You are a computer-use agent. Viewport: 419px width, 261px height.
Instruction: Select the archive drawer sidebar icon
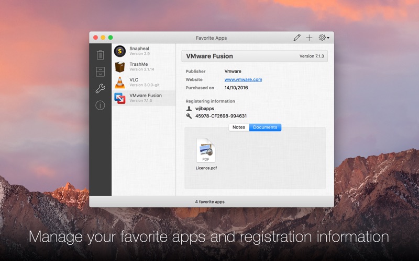(x=100, y=72)
